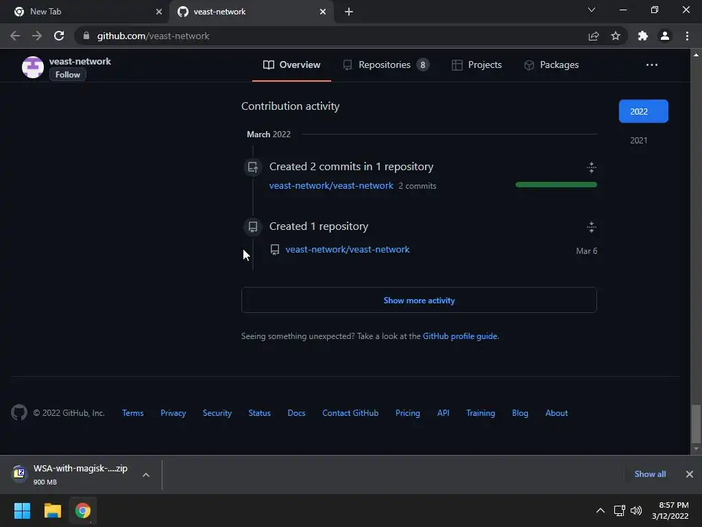Click the scrollbar up arrow
The height and width of the screenshot is (527, 702).
point(696,55)
